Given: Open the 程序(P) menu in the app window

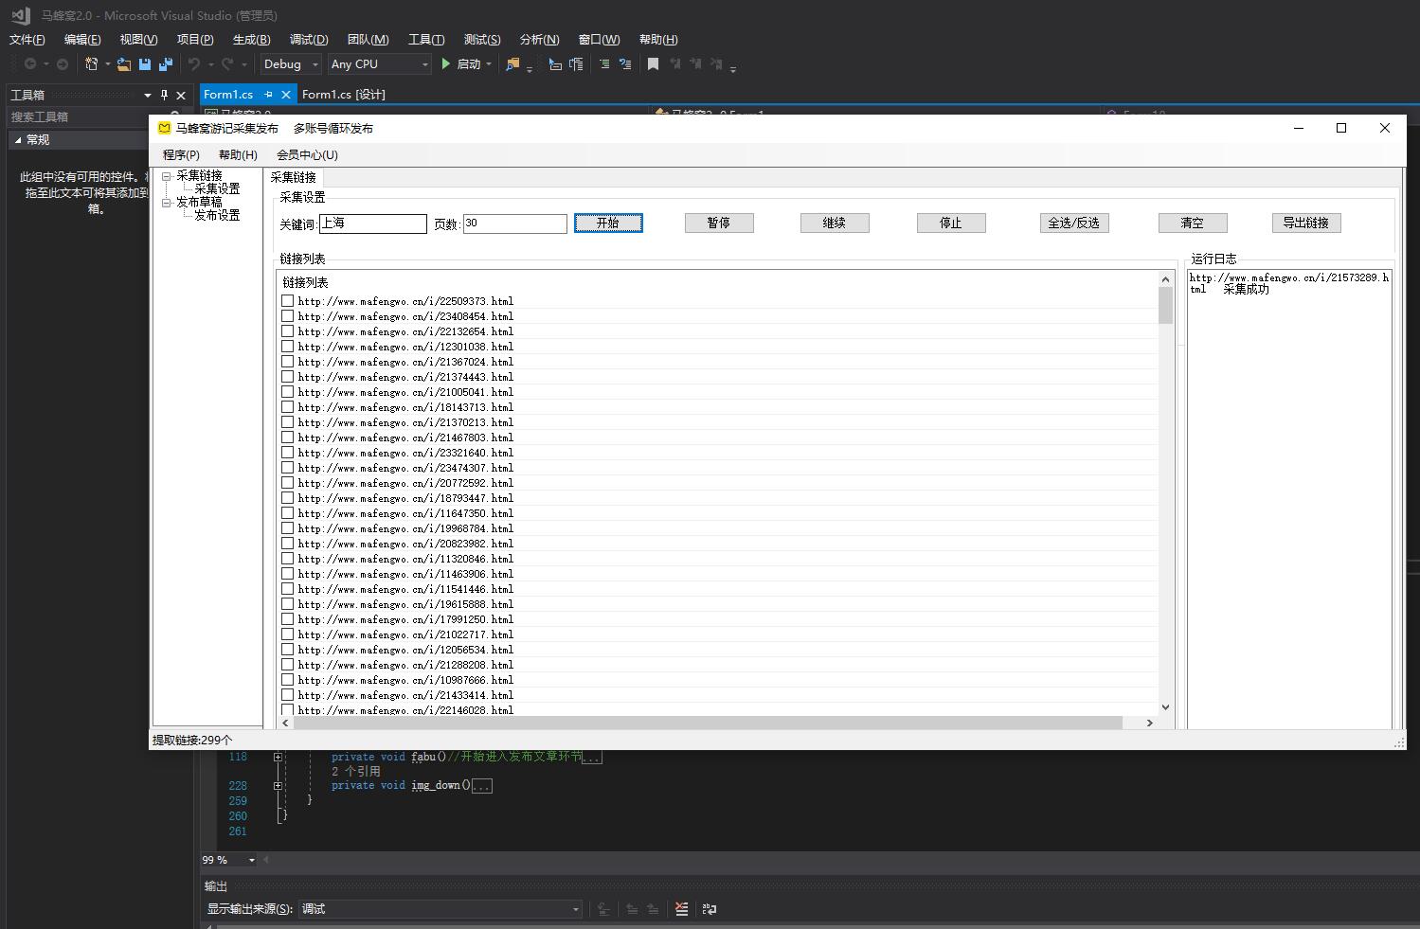Looking at the screenshot, I should [181, 154].
